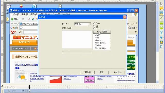Select the green ellipse shape tool
165x93 pixels.
[161, 28]
